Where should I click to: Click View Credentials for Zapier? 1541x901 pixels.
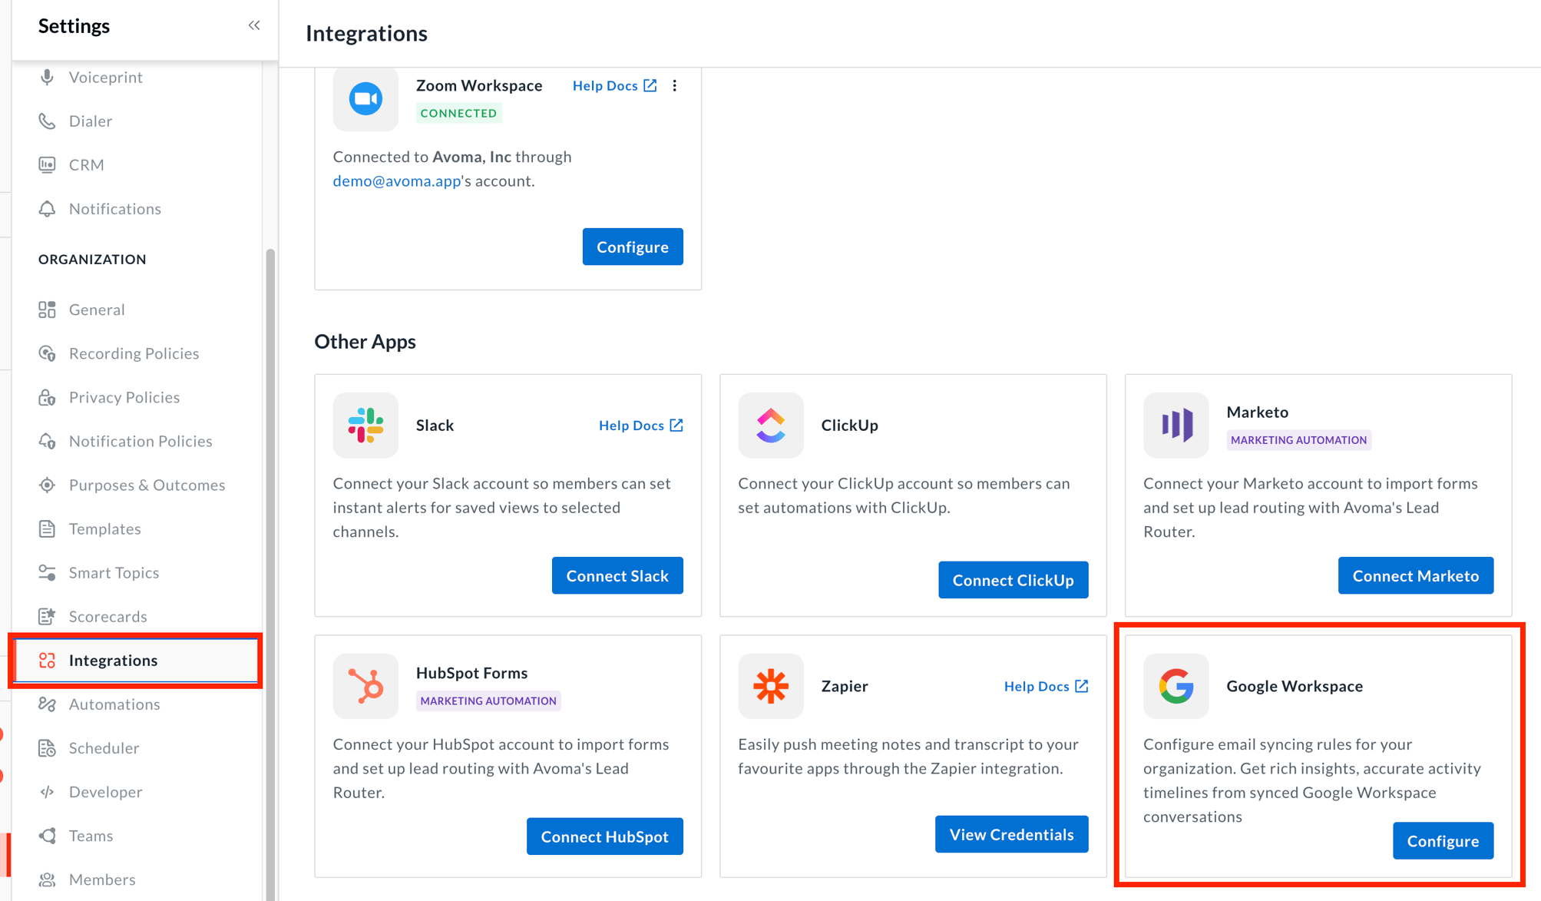(x=1011, y=834)
